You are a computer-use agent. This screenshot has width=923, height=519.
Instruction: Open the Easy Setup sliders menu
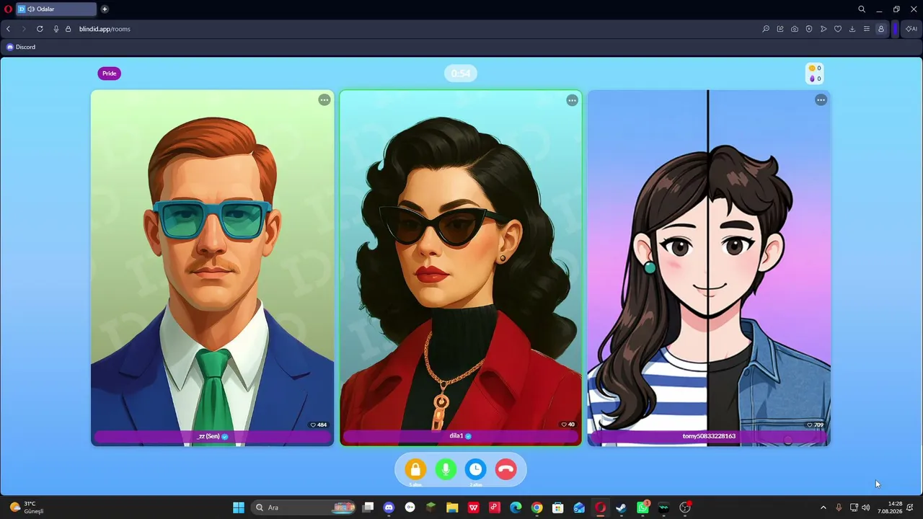pyautogui.click(x=867, y=29)
